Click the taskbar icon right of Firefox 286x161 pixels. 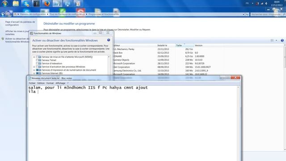point(57,4)
